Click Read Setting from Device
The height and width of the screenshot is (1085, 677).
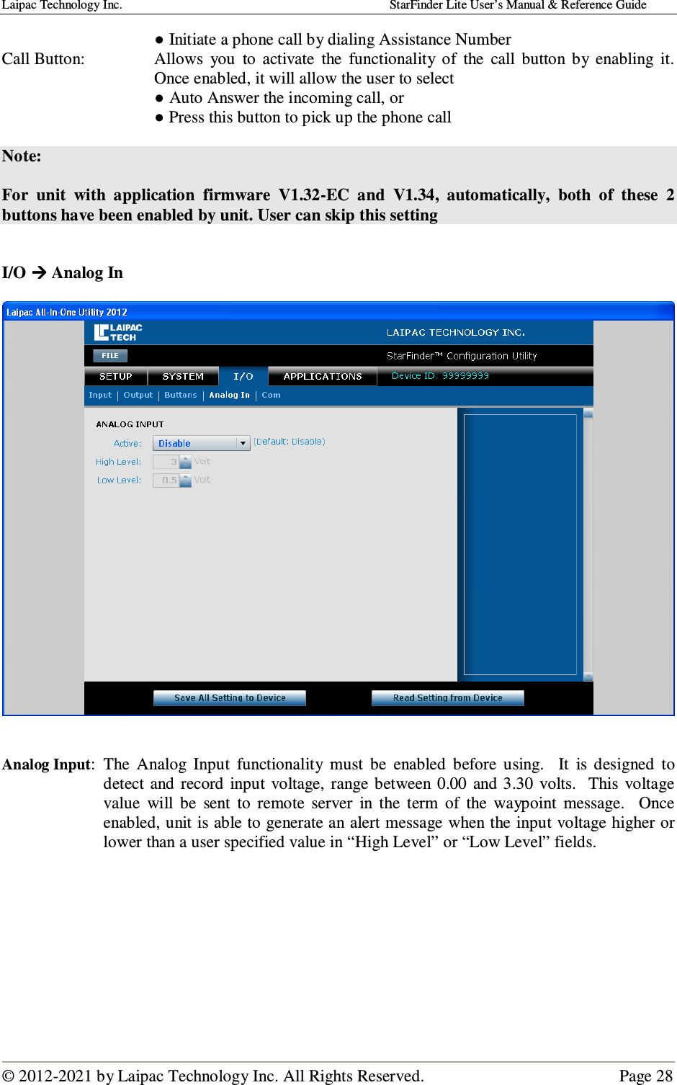pyautogui.click(x=448, y=697)
